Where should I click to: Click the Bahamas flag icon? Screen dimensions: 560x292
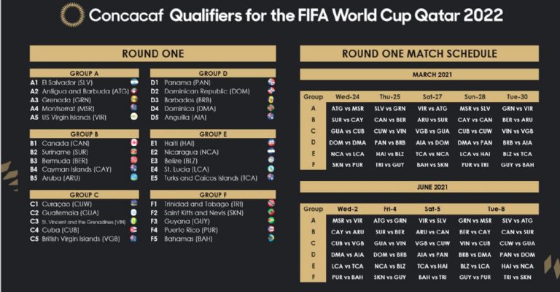[271, 237]
